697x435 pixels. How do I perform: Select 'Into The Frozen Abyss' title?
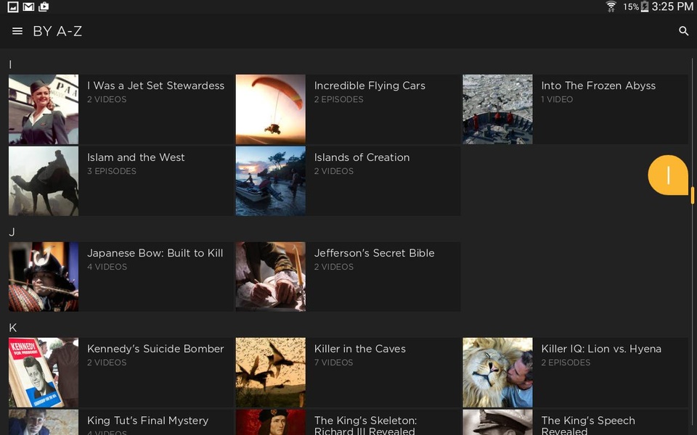[x=598, y=86]
